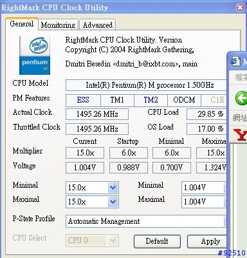Image resolution: width=247 pixels, height=258 pixels.
Task: Click the red Y logo in the browser window
Action: click(240, 135)
